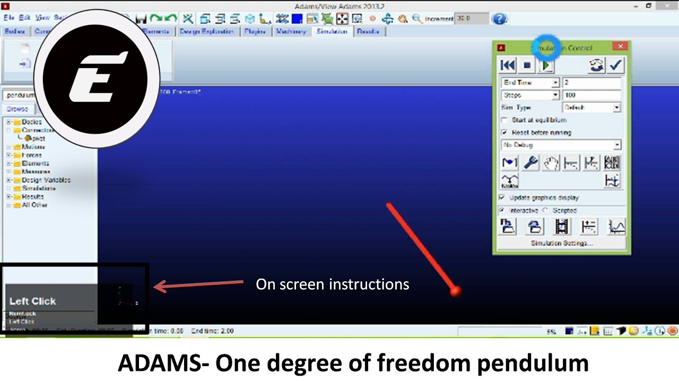Click the hand icon in Simulation Control
679x382 pixels.
pyautogui.click(x=551, y=163)
